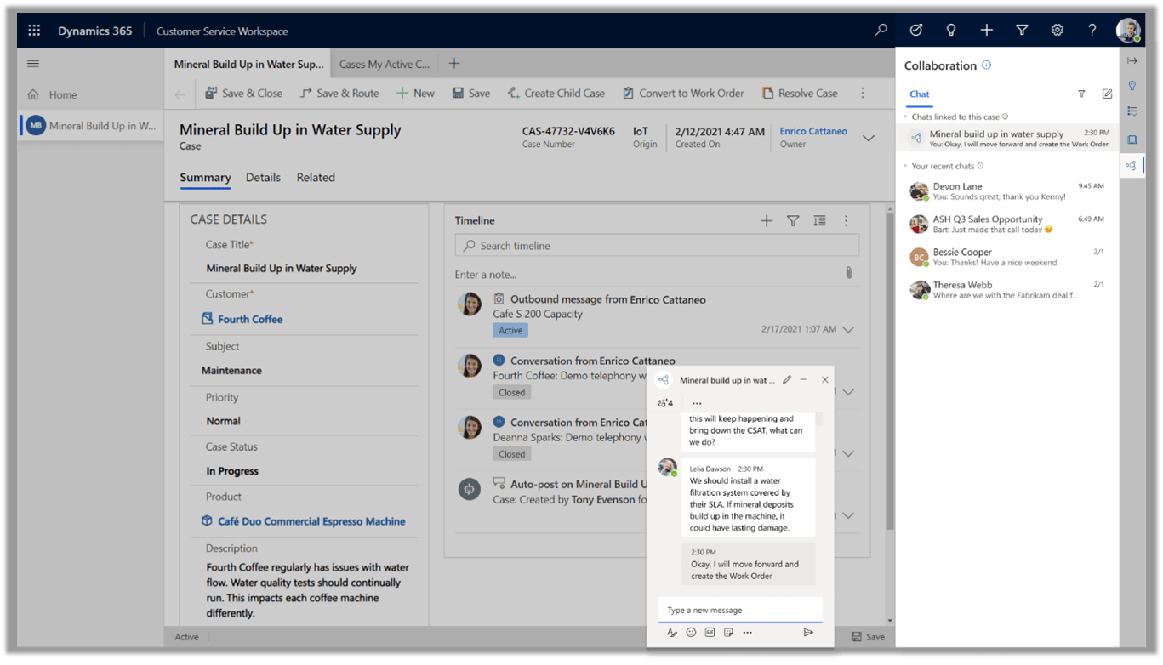Viewport: 1163px width, 665px height.
Task: Open Devon Lane chat in recent chats
Action: pos(1006,191)
